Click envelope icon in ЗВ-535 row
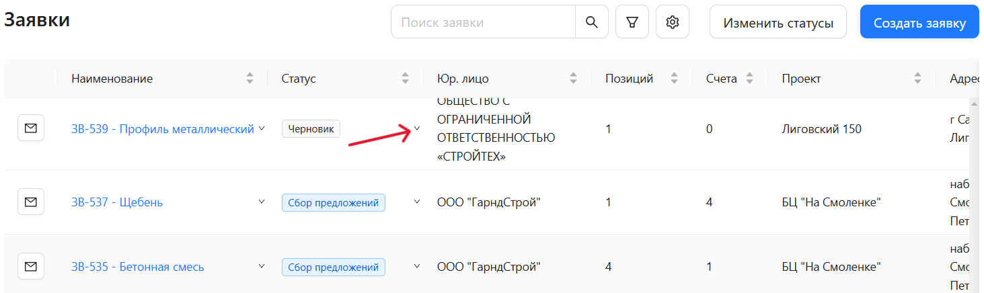Viewport: 984px width, 293px height. pyautogui.click(x=31, y=266)
